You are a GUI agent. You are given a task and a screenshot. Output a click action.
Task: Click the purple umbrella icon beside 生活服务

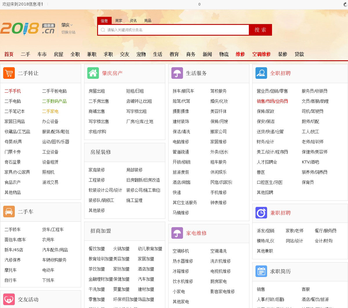[x=177, y=73]
